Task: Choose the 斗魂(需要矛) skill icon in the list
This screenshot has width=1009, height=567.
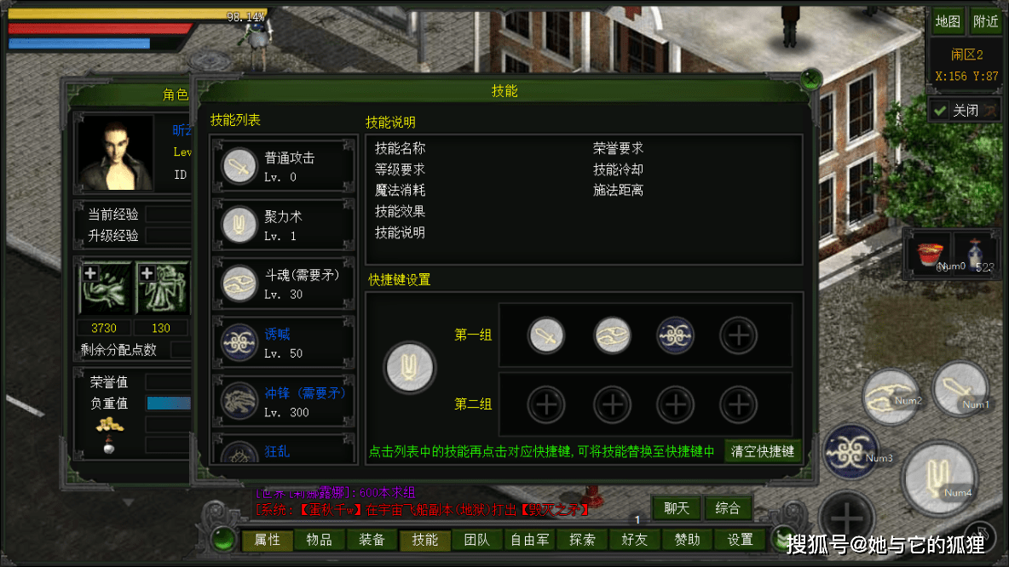Action: pyautogui.click(x=239, y=283)
